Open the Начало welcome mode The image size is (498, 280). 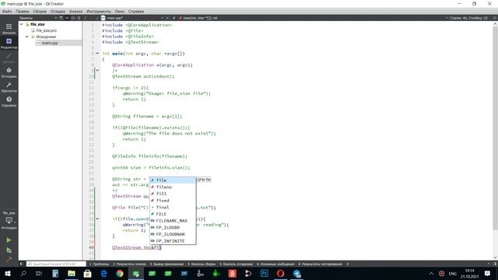9,29
